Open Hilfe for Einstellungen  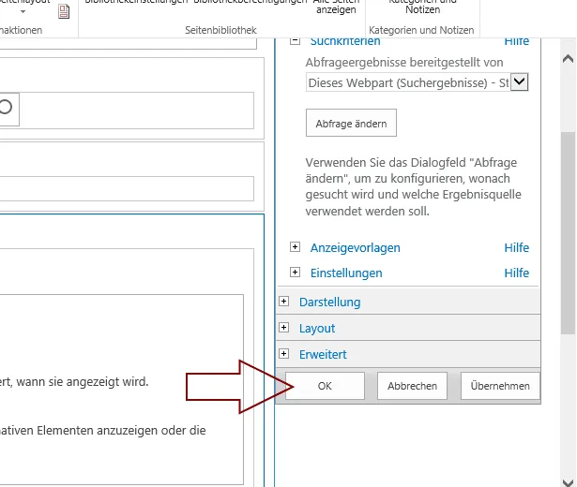[x=517, y=273]
